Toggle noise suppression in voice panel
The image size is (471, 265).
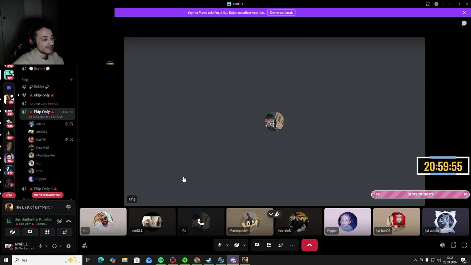[60, 222]
